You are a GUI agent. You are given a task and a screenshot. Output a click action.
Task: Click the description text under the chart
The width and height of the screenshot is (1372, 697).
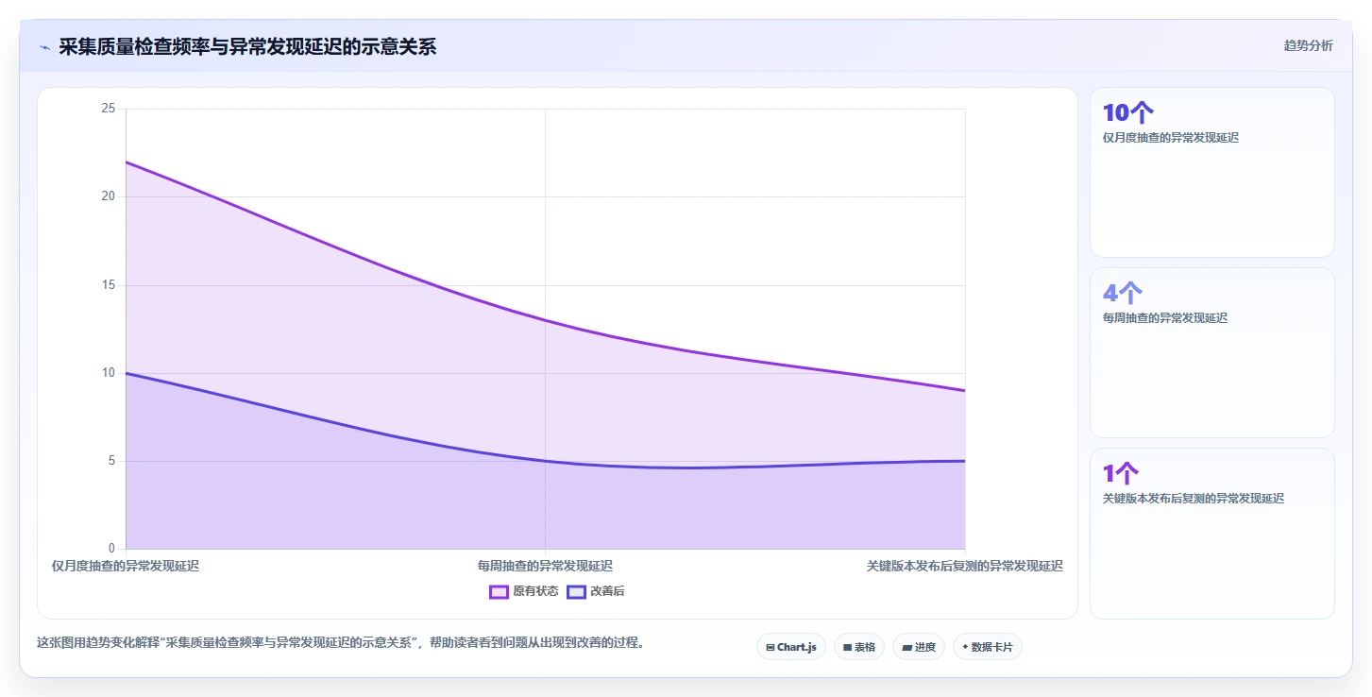click(x=341, y=643)
